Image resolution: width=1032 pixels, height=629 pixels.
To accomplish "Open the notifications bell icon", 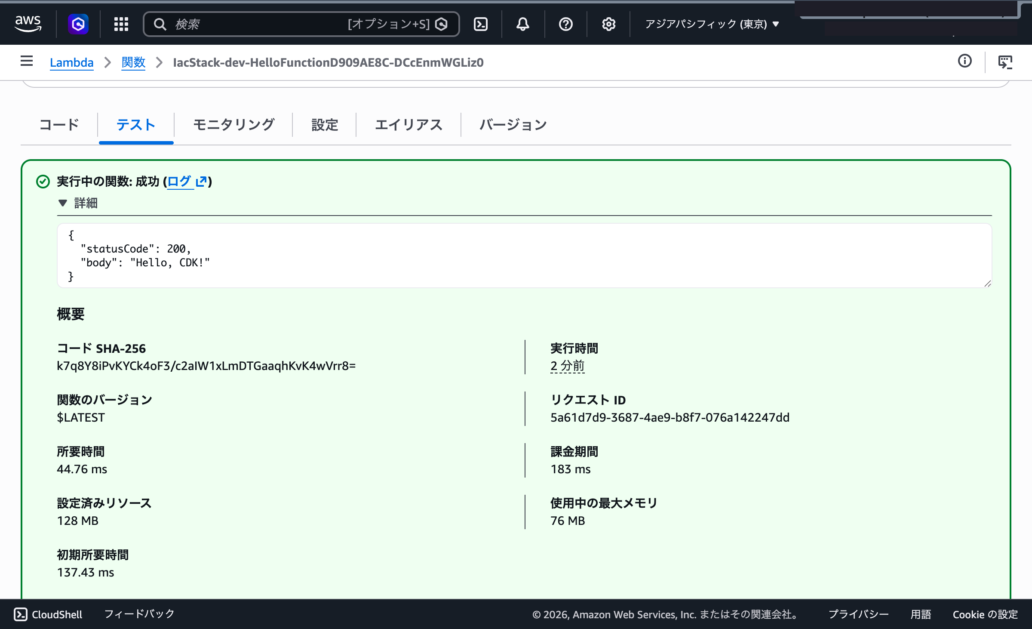I will [x=523, y=24].
